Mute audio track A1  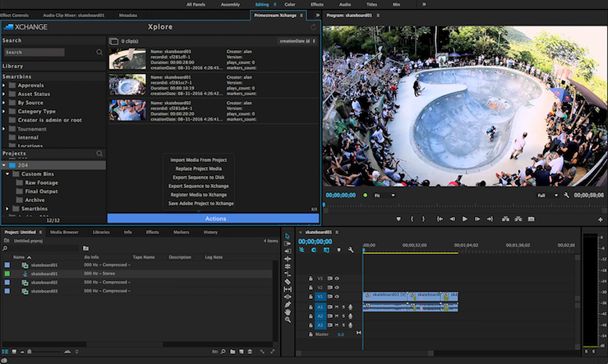[337, 306]
